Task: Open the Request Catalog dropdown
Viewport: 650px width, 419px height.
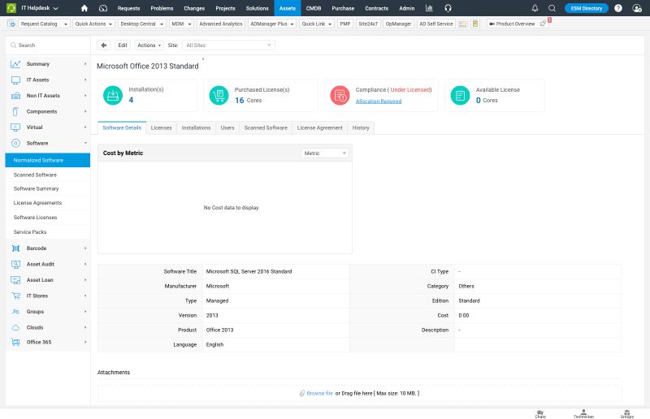Action: (x=44, y=24)
